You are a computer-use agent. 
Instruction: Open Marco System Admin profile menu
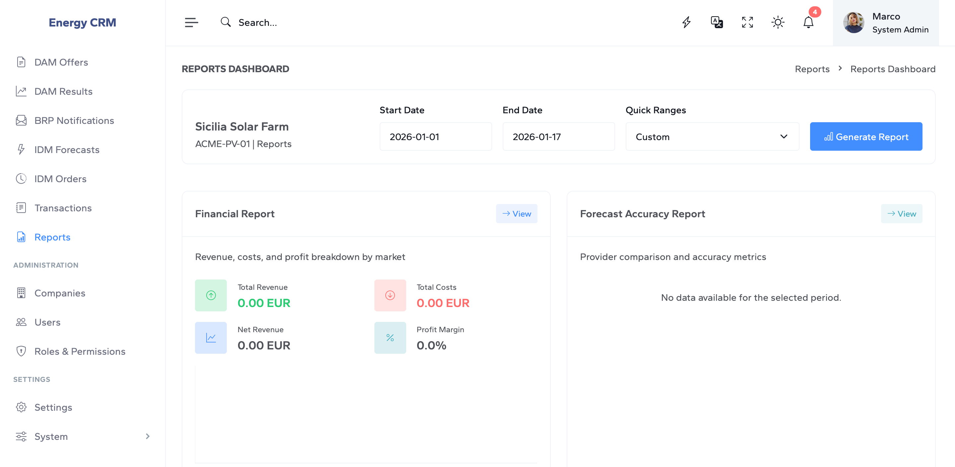pos(885,23)
